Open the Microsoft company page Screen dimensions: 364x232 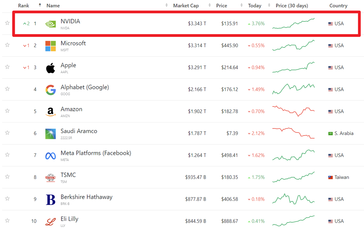[73, 43]
